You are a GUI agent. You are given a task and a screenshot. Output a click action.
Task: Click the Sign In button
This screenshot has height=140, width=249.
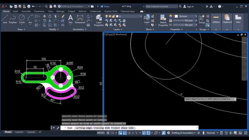pos(188,7)
